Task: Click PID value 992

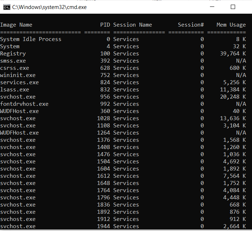Action: 105,104
